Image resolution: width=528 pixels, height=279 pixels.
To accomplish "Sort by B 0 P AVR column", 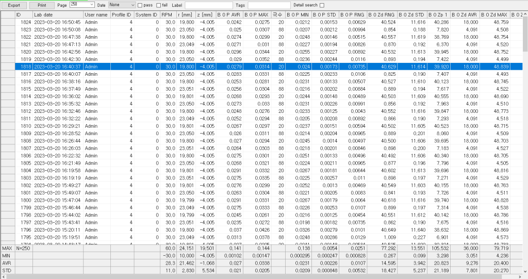I will [x=229, y=15].
